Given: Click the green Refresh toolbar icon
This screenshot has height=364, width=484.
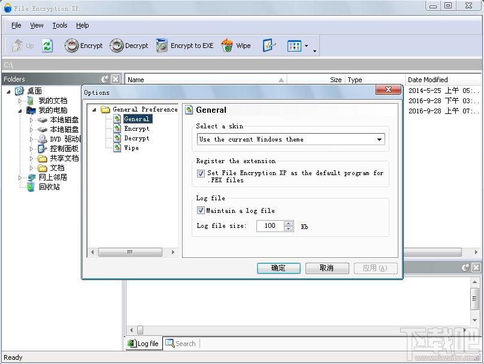Looking at the screenshot, I should (47, 46).
